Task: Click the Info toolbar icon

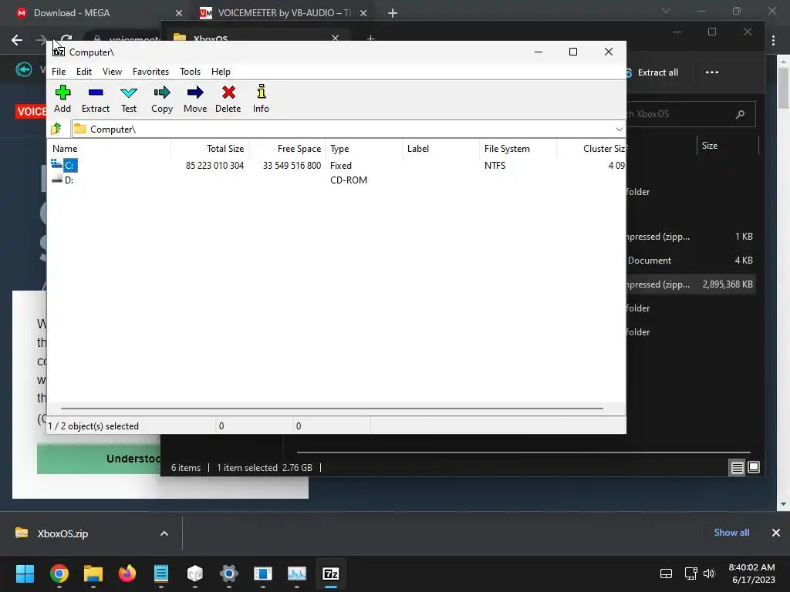Action: 261,99
